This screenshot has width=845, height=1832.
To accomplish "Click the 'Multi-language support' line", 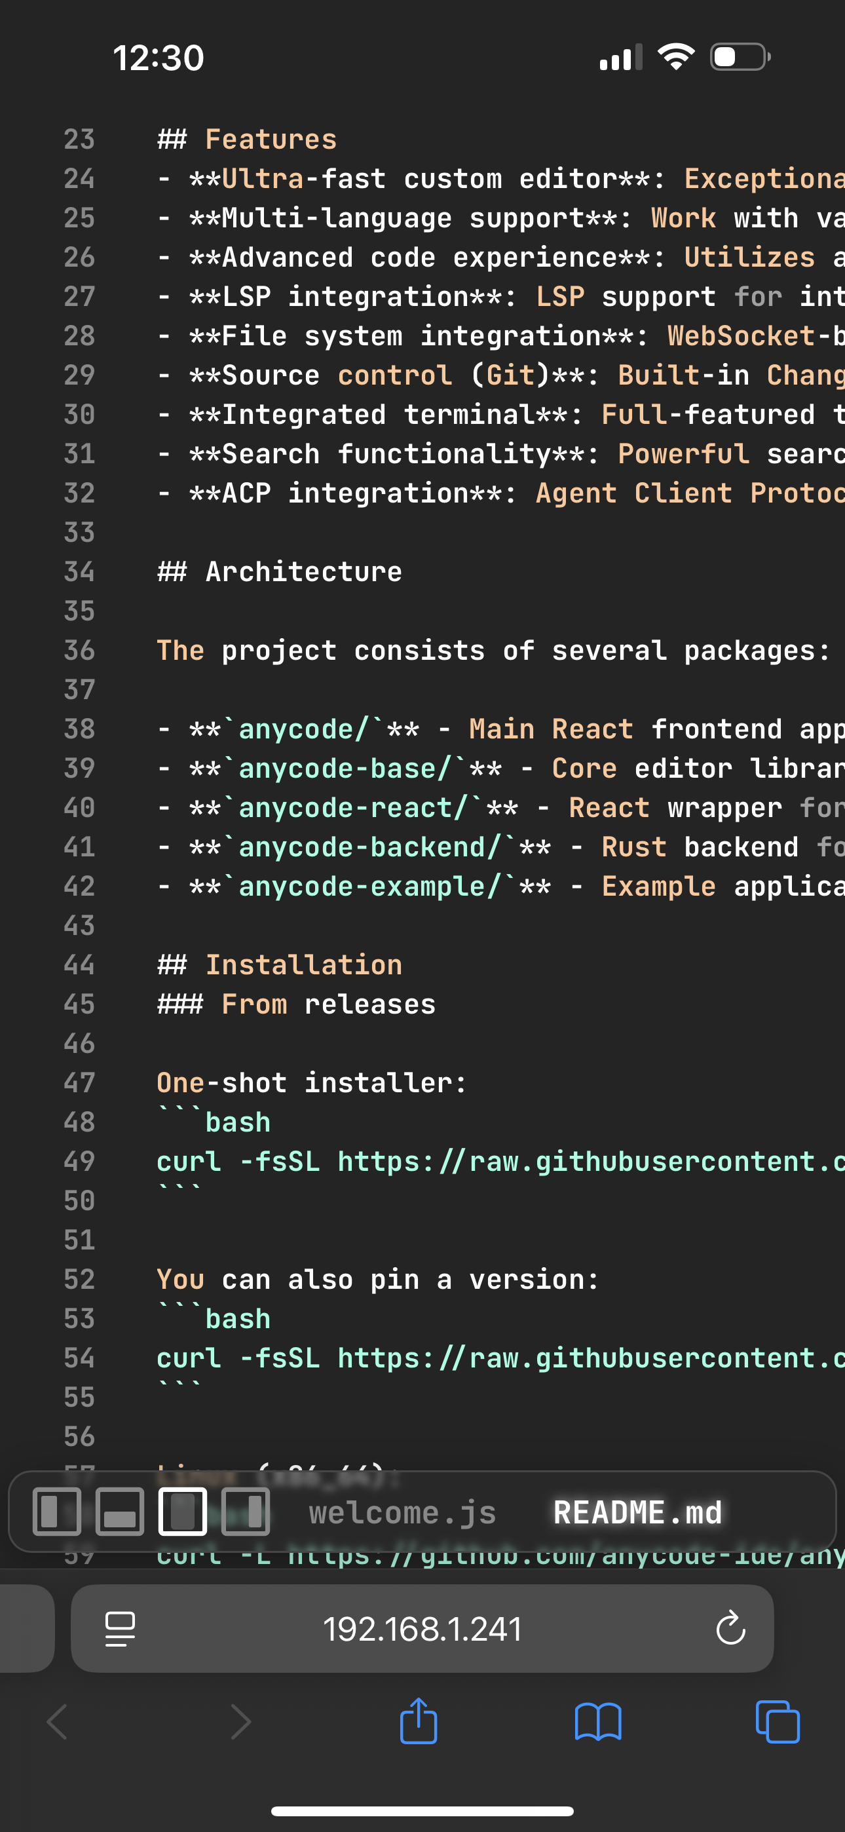I will click(x=500, y=218).
